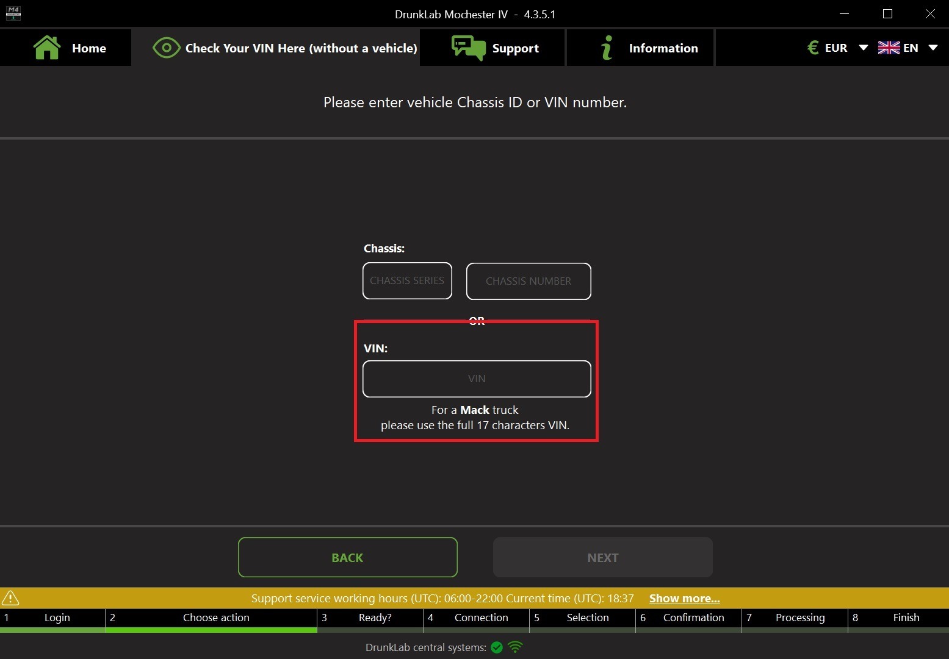Click the Wi-Fi connection status icon
Image resolution: width=949 pixels, height=659 pixels.
[515, 647]
